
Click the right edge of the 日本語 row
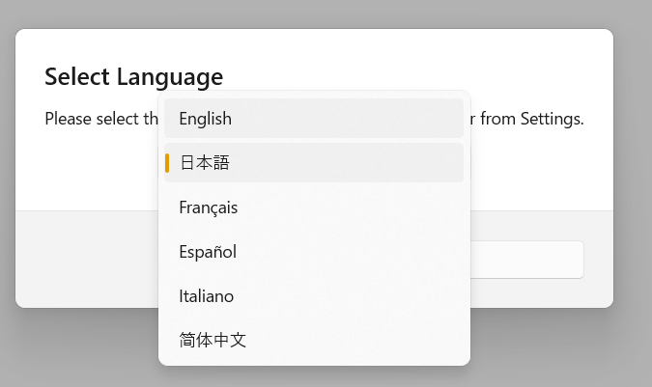point(453,163)
